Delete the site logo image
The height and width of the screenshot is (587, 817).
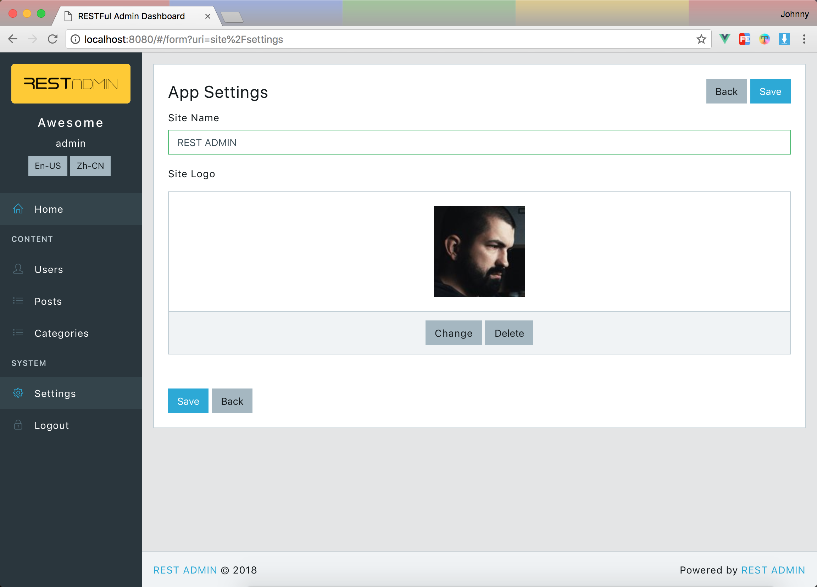pos(508,333)
